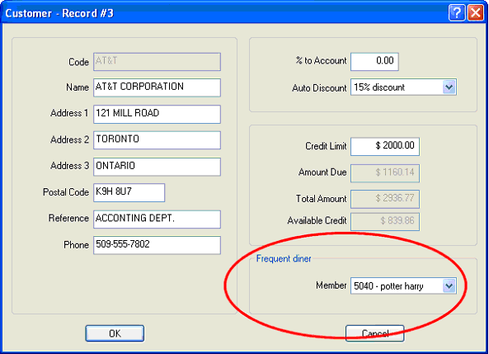
Task: Edit Address 2 field TORONTO
Action: 157,139
